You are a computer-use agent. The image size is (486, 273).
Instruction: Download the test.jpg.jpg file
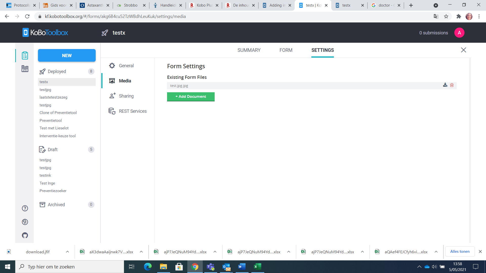coord(445,85)
